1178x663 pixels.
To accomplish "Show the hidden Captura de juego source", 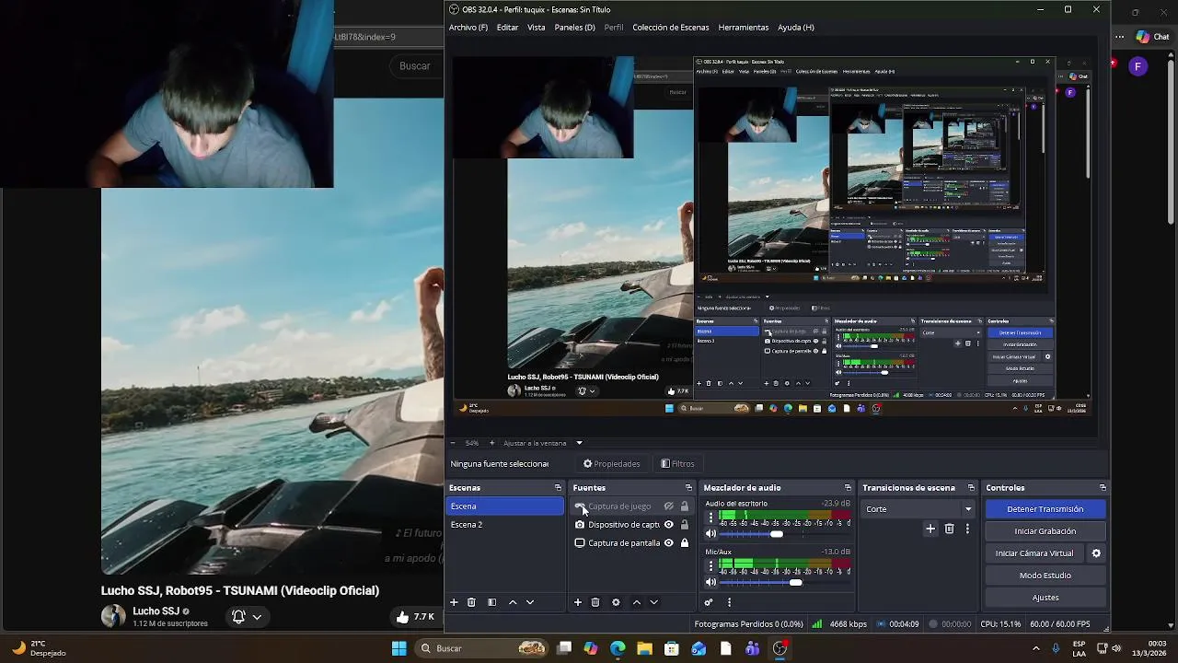I will [669, 506].
